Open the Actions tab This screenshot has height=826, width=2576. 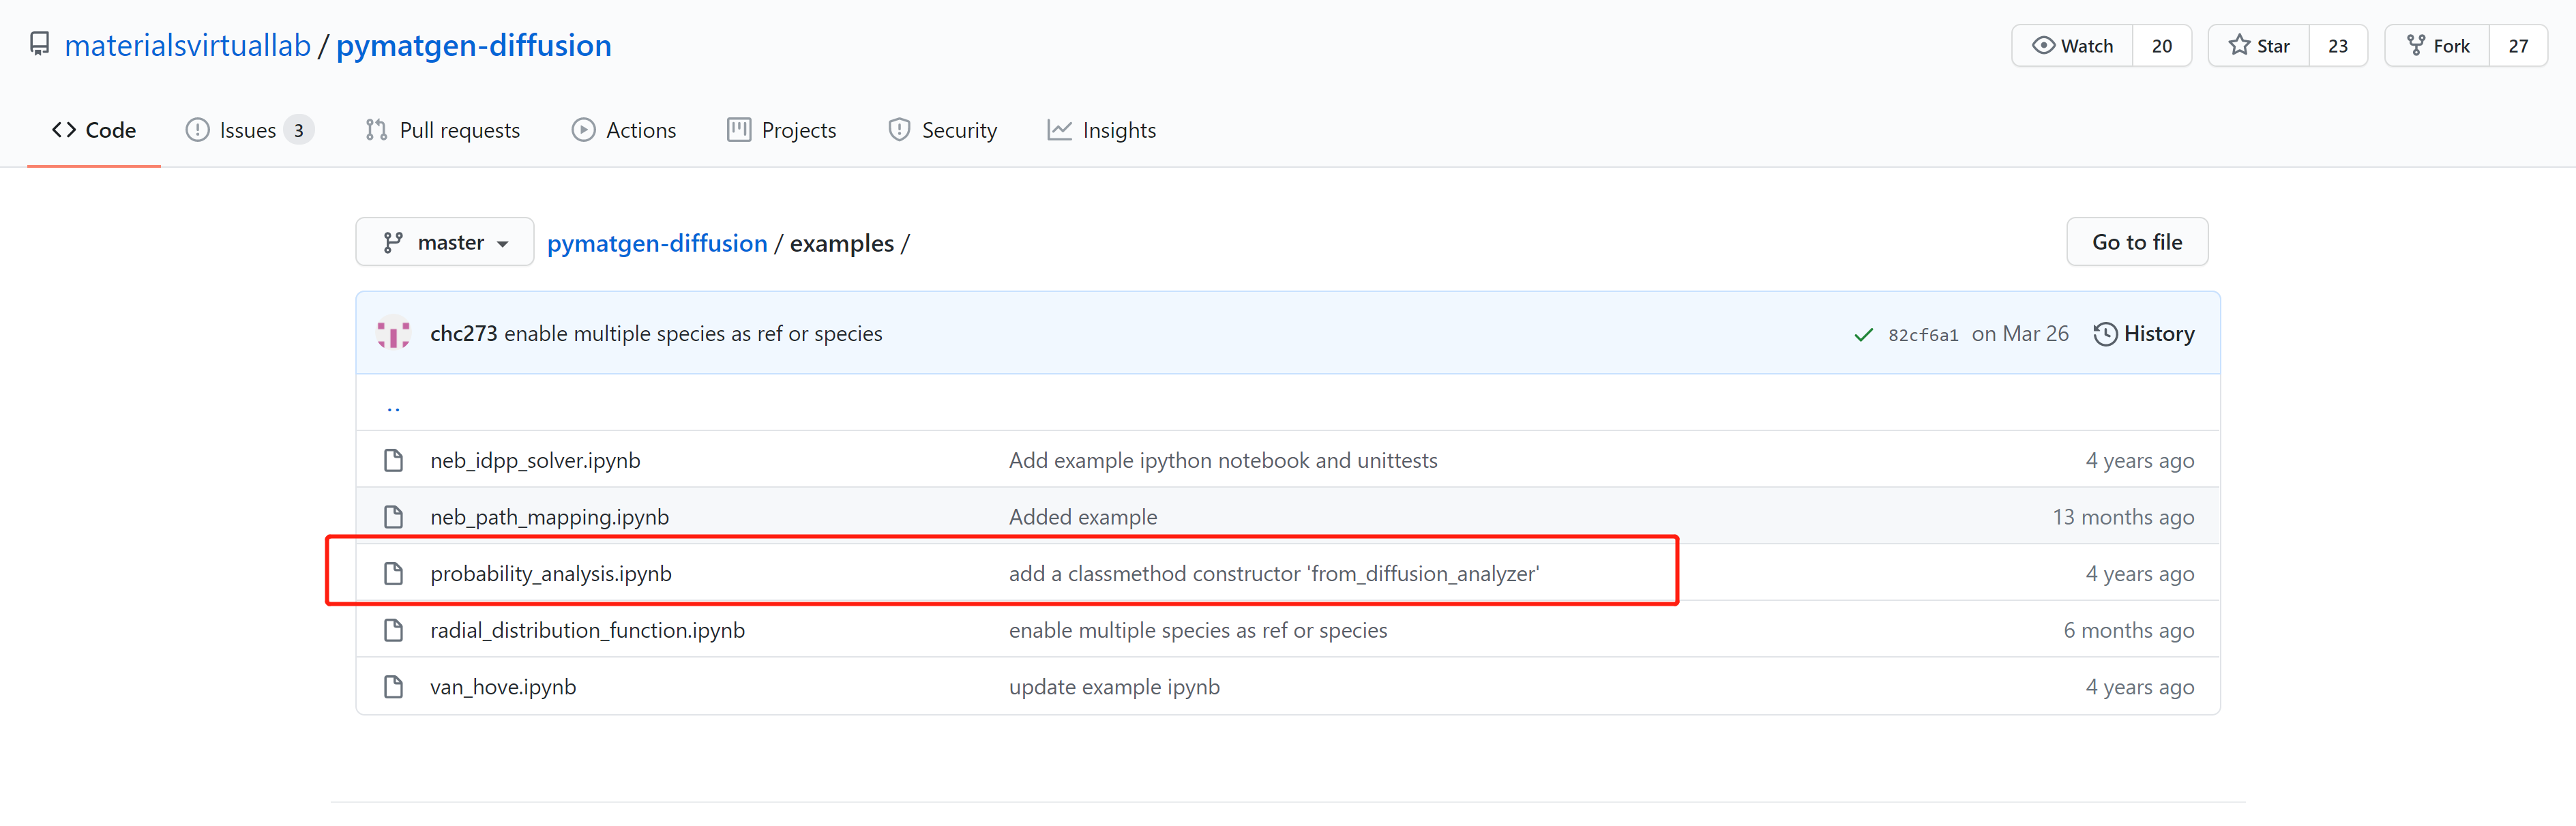coord(624,130)
